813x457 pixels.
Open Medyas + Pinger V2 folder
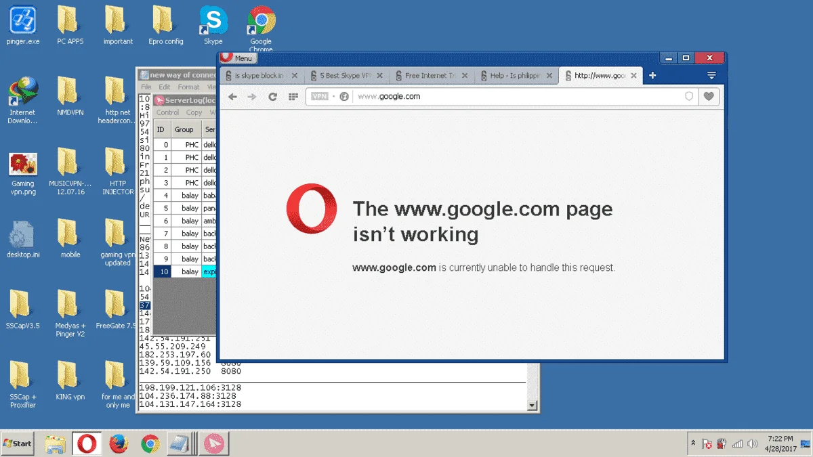point(70,314)
